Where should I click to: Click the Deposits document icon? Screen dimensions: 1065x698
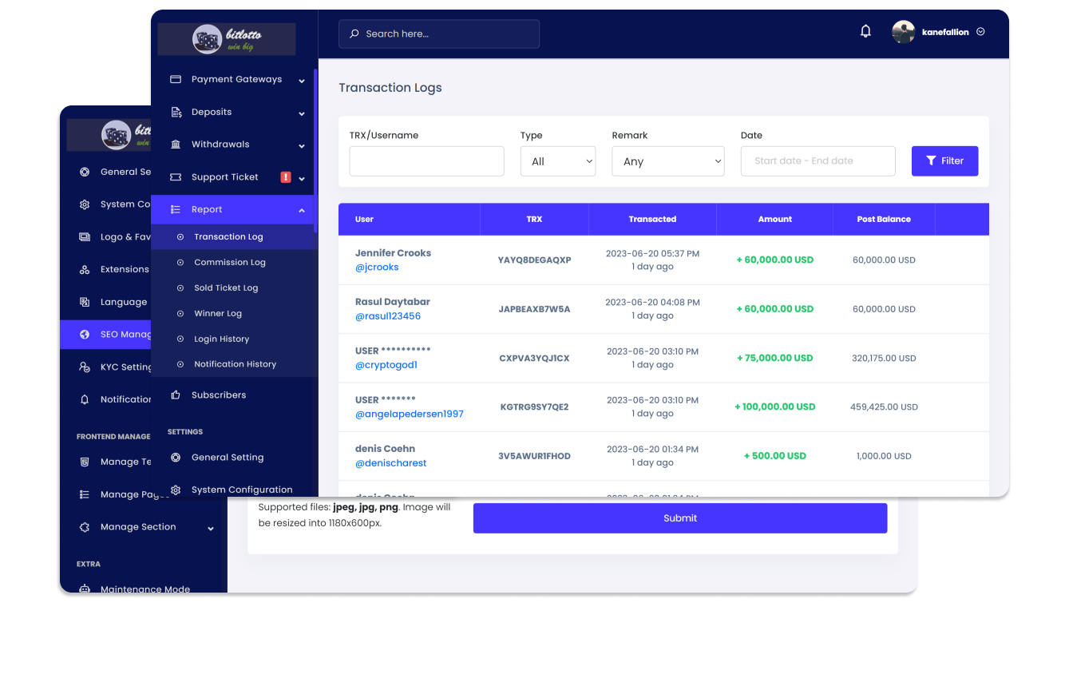[176, 113]
